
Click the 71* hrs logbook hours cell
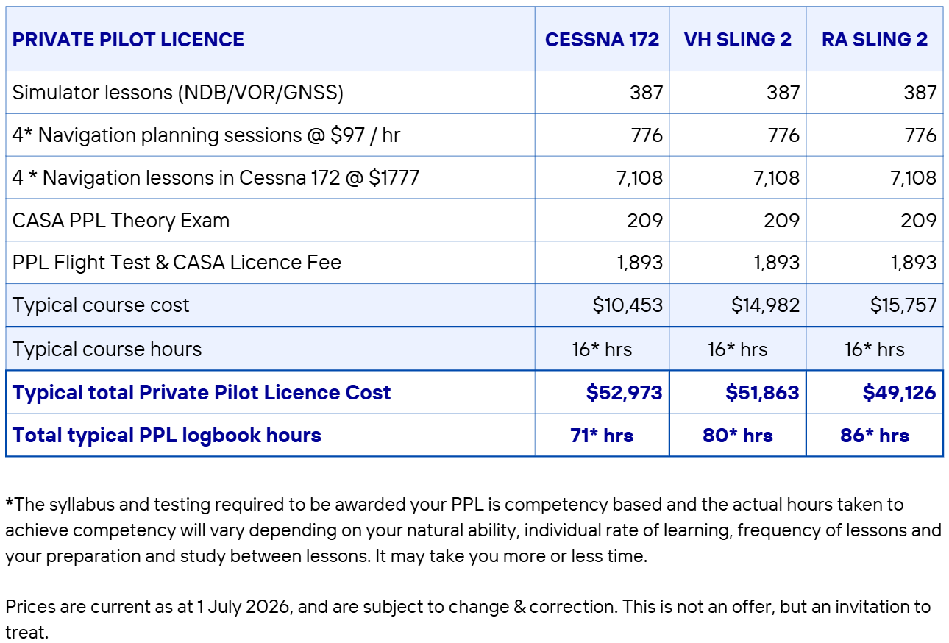click(602, 436)
